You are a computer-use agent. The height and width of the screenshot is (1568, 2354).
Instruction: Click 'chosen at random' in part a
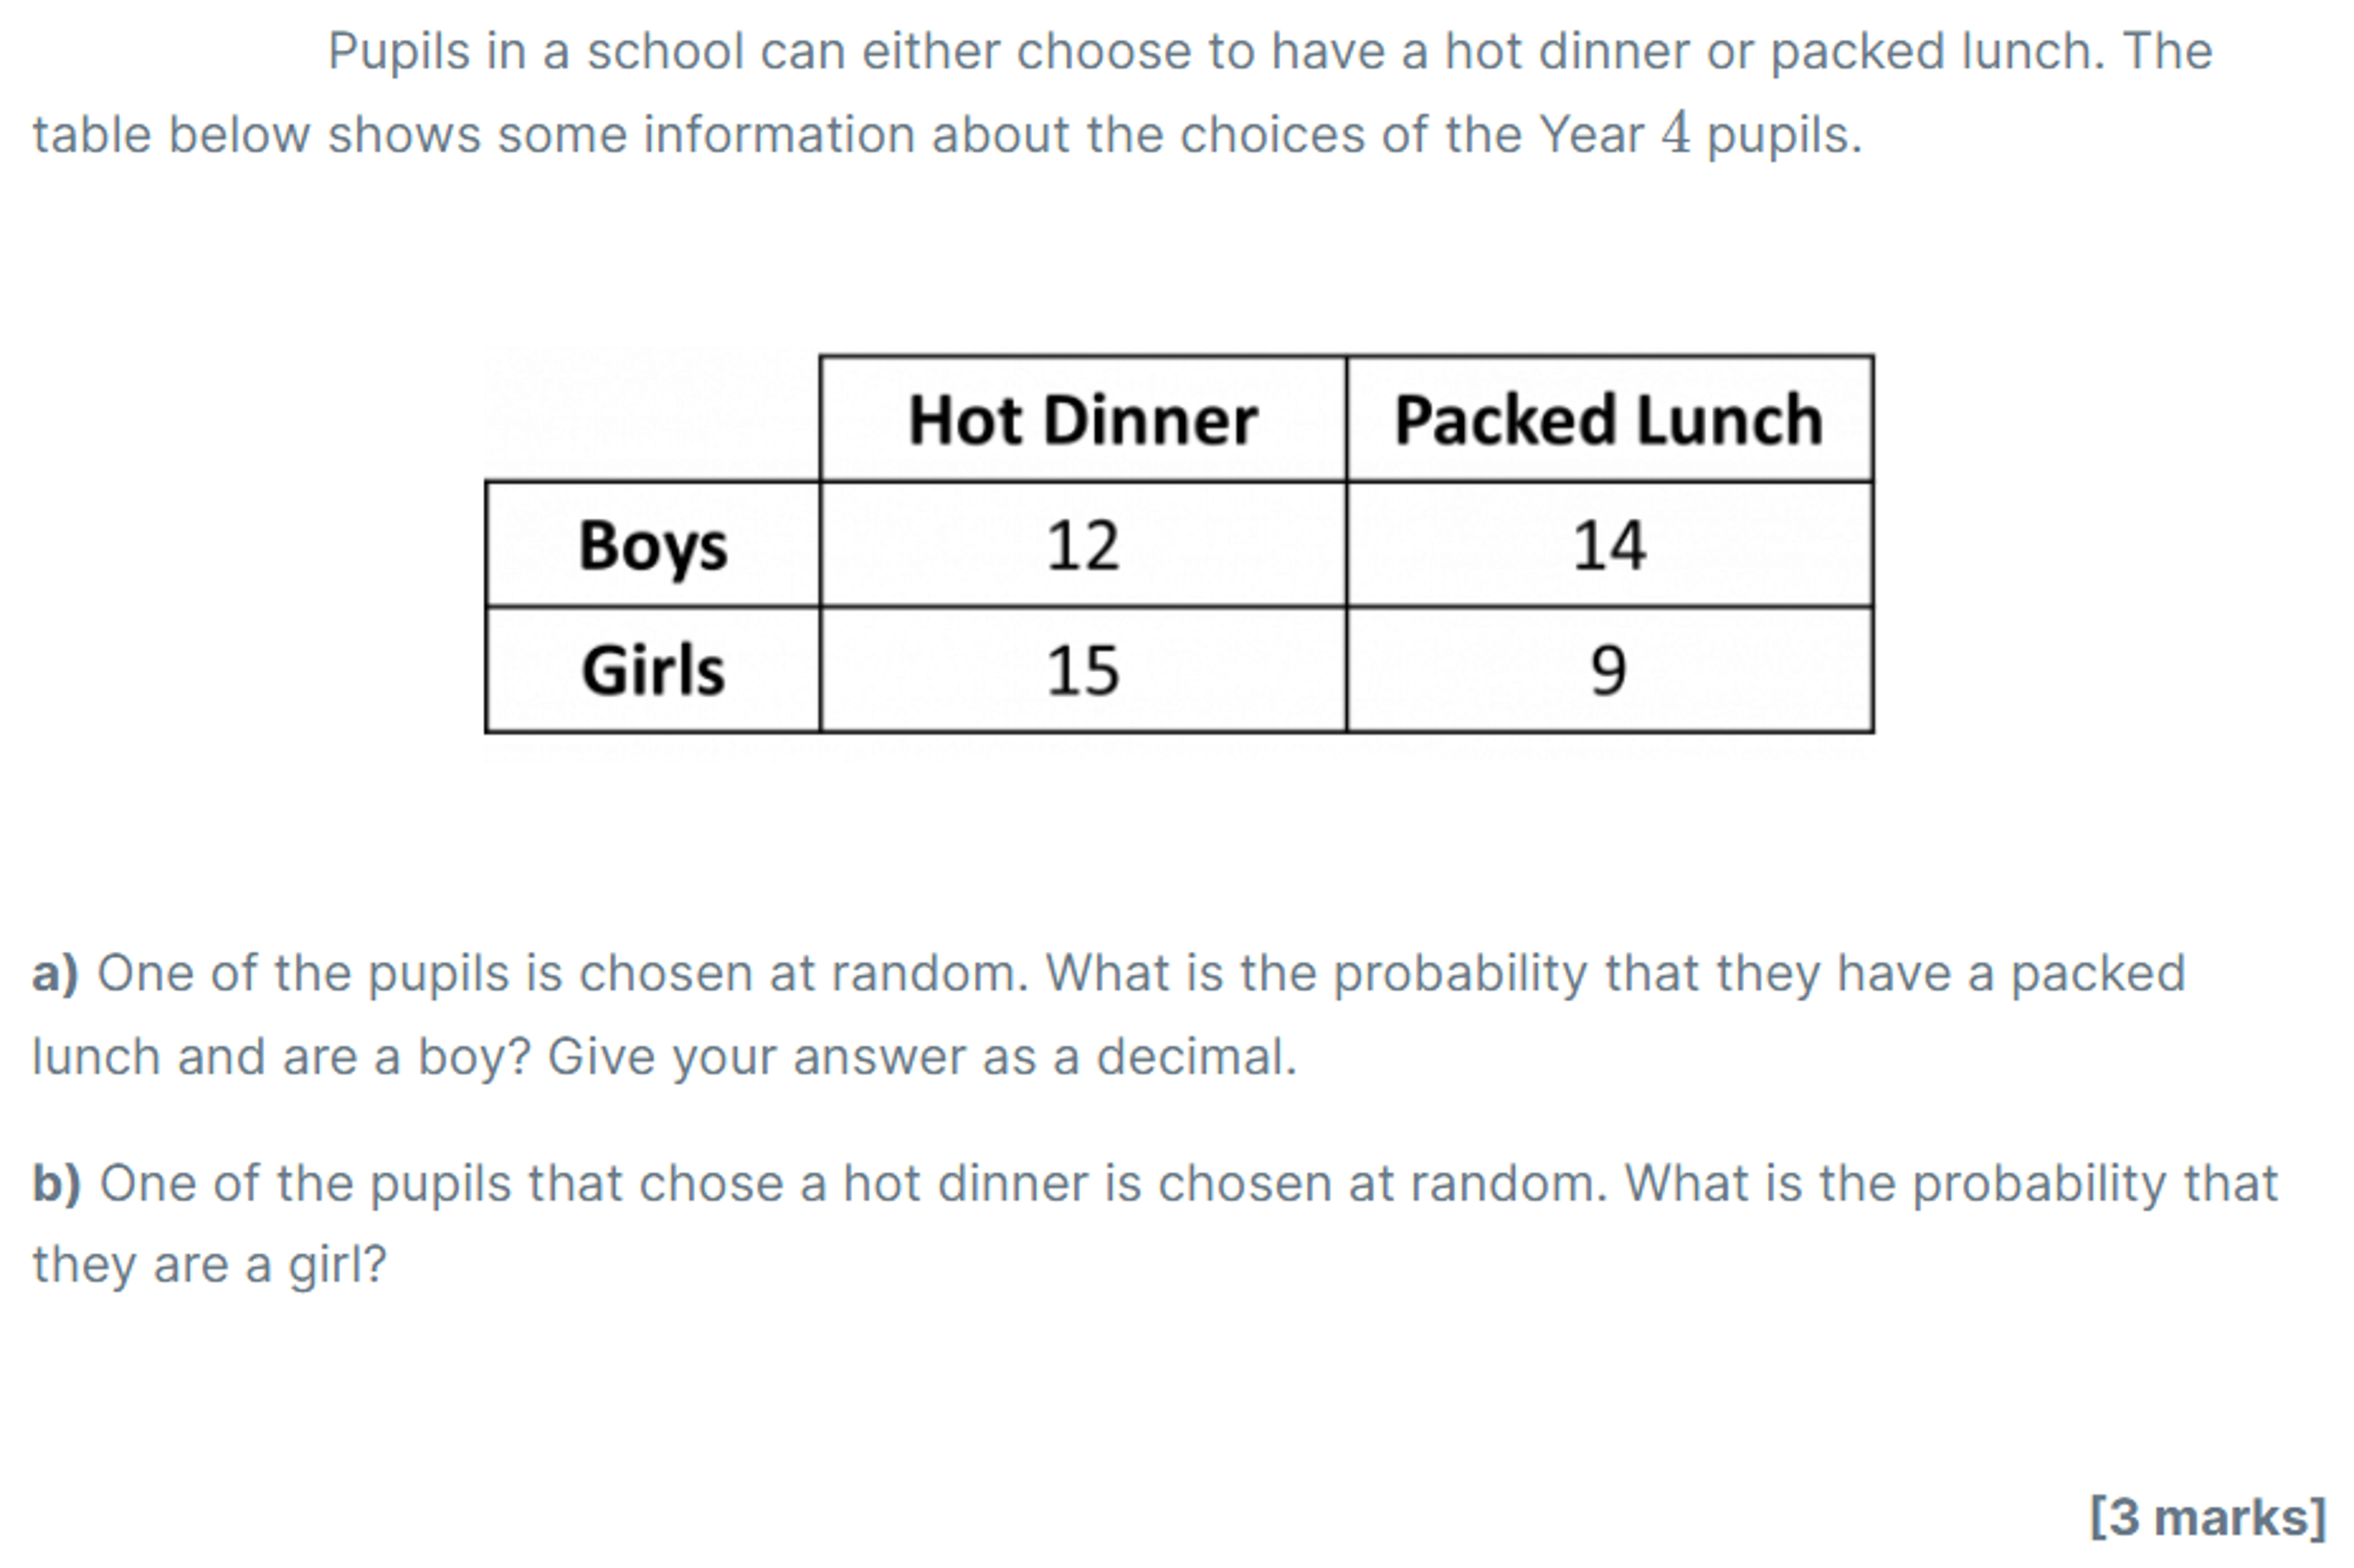coord(804,973)
